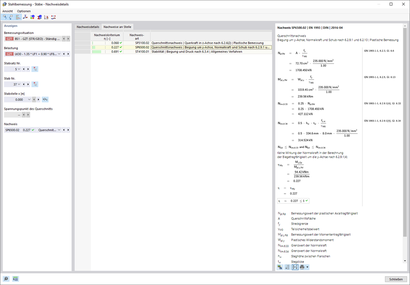
Task: Click the first toolbar icon below Ansicht
Action: click(4, 17)
